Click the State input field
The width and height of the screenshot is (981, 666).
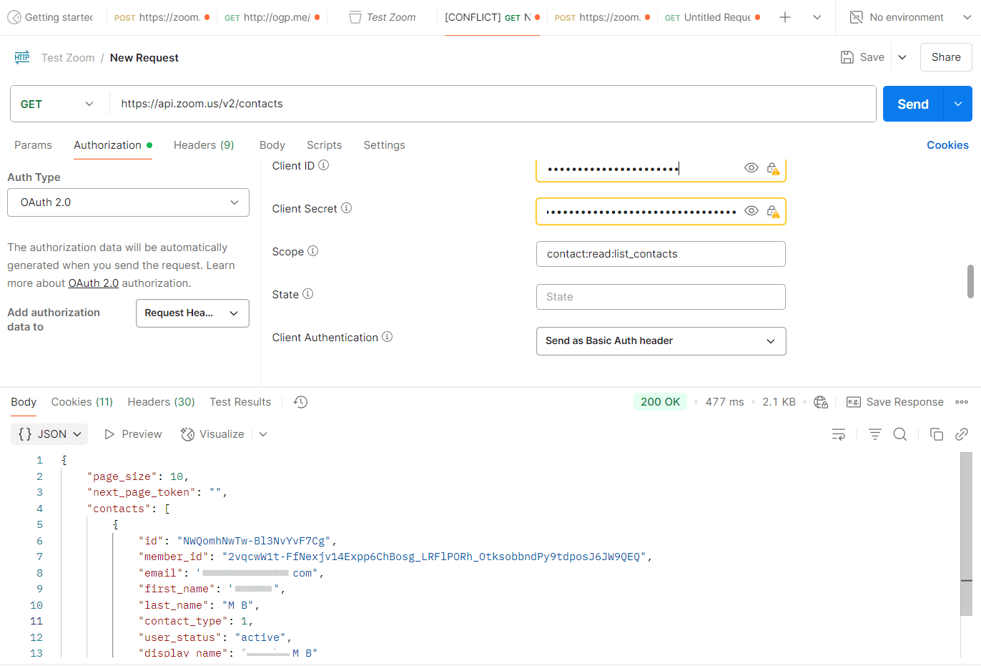pyautogui.click(x=660, y=297)
